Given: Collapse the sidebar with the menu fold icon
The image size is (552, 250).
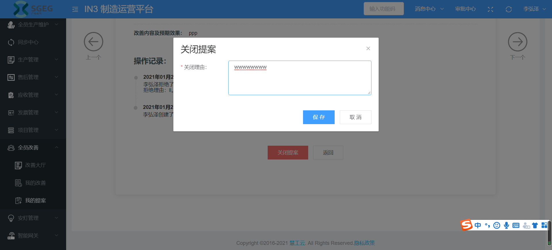Looking at the screenshot, I should tap(75, 9).
